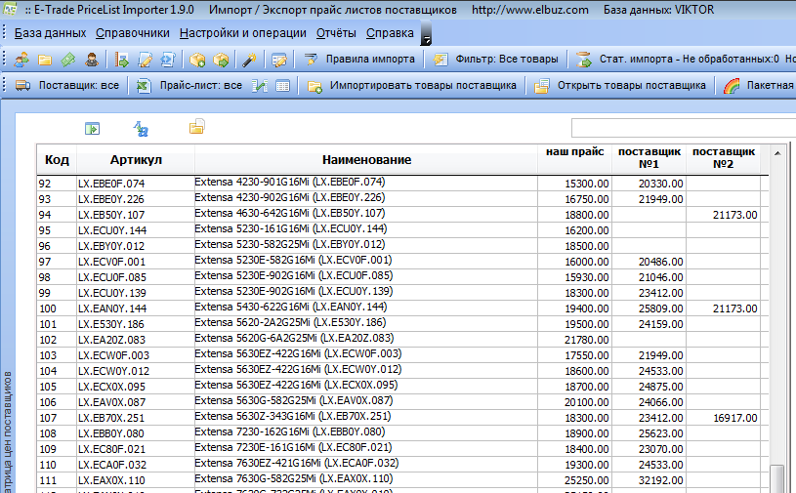The width and height of the screenshot is (796, 493).
Task: Open the yellow folder toolbar icon
Action: pos(45,60)
